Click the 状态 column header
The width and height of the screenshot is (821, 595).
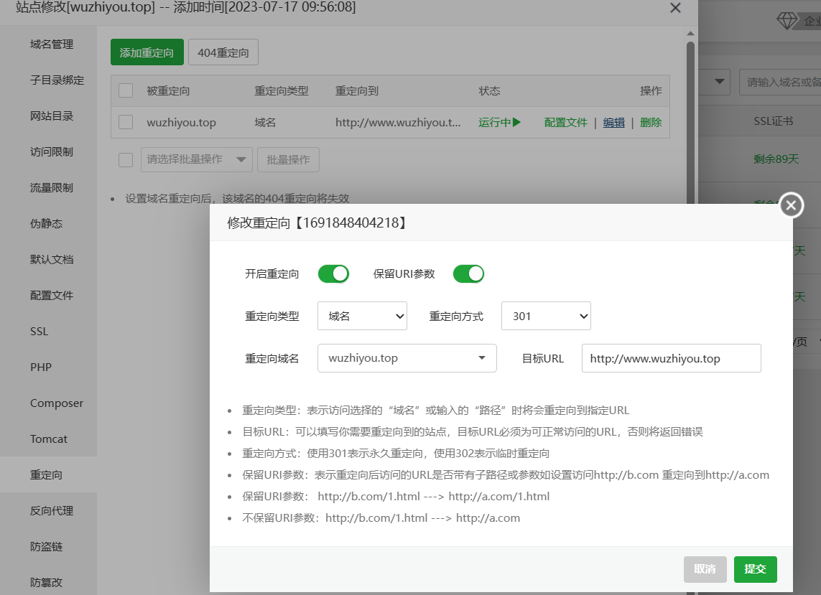click(489, 90)
